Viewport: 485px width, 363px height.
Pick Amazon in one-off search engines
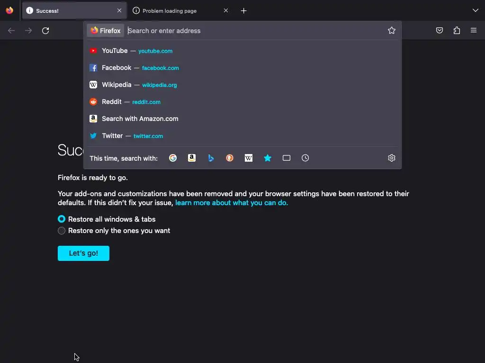click(192, 158)
